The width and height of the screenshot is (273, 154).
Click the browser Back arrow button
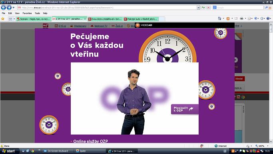click(4, 8)
